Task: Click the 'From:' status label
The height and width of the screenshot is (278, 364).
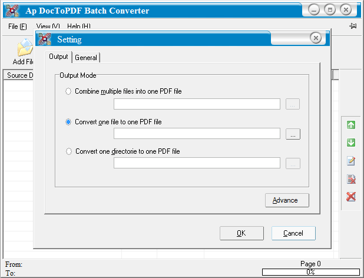Action: (14, 264)
